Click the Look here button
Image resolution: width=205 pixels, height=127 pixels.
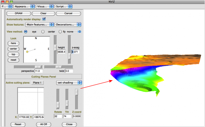(13, 43)
